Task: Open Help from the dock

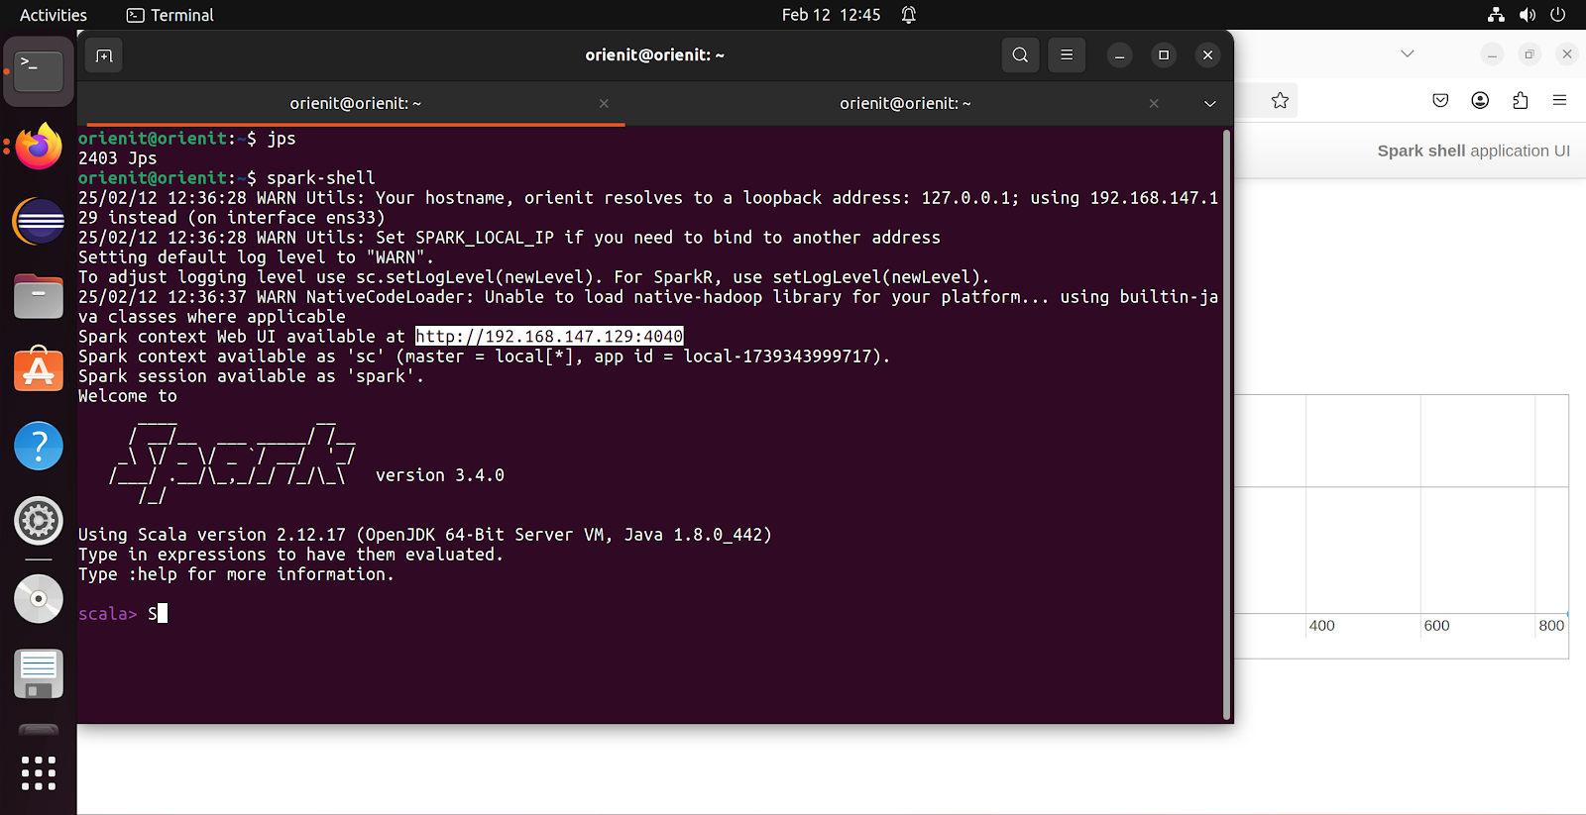Action: (x=39, y=446)
